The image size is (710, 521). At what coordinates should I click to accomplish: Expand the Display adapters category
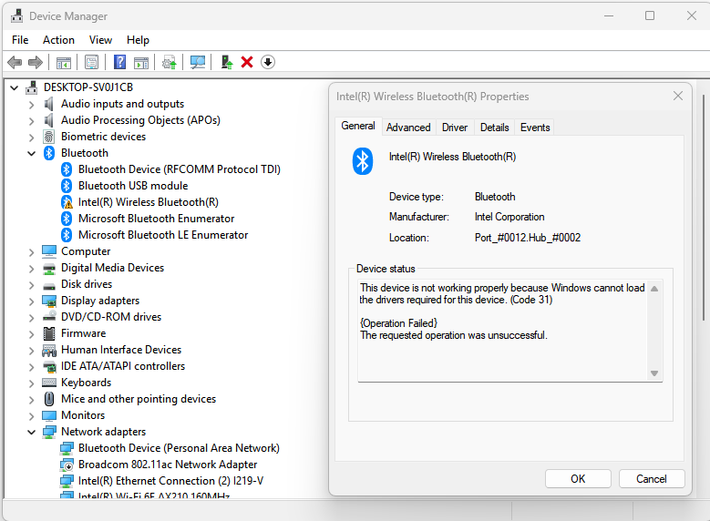point(31,301)
